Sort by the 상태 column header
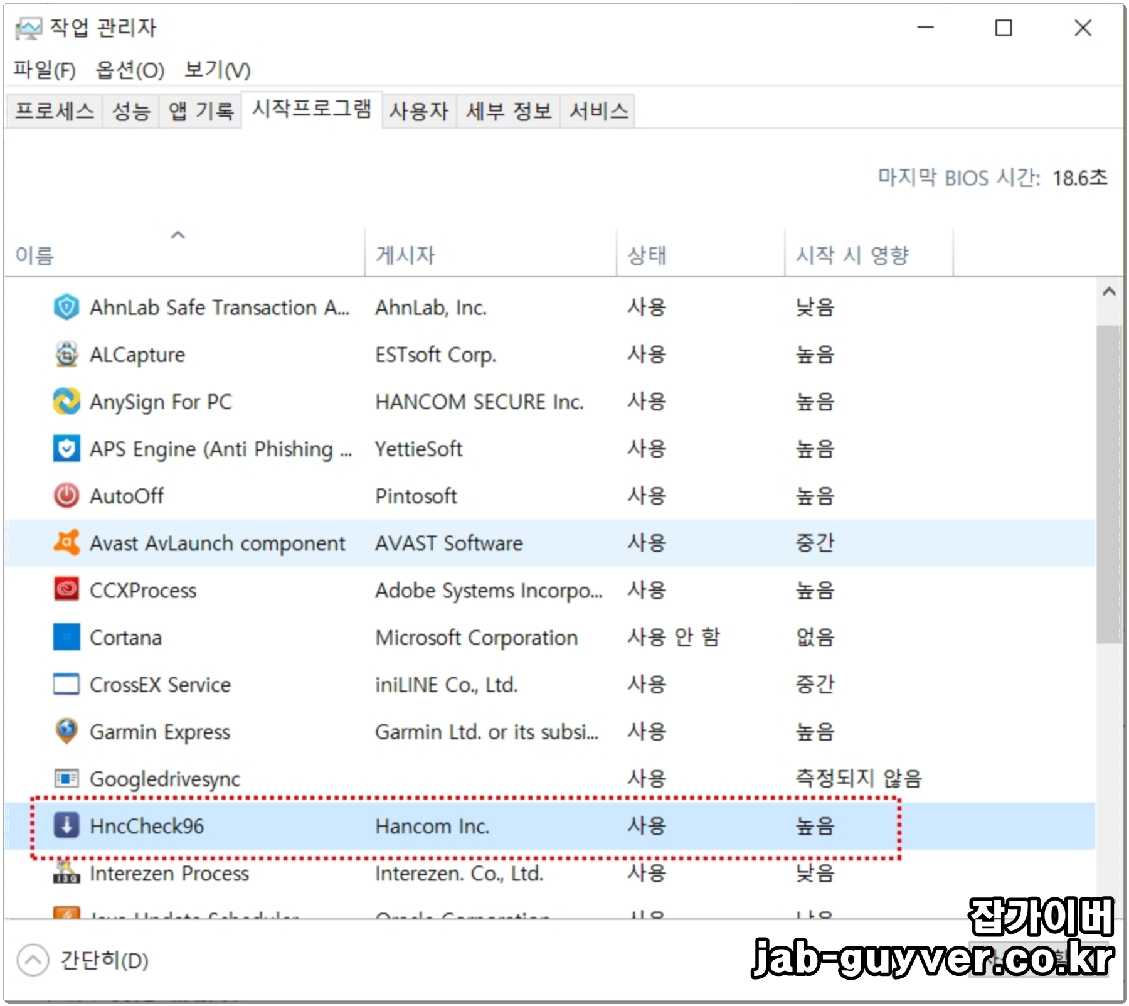The height and width of the screenshot is (1006, 1129). pyautogui.click(x=701, y=253)
